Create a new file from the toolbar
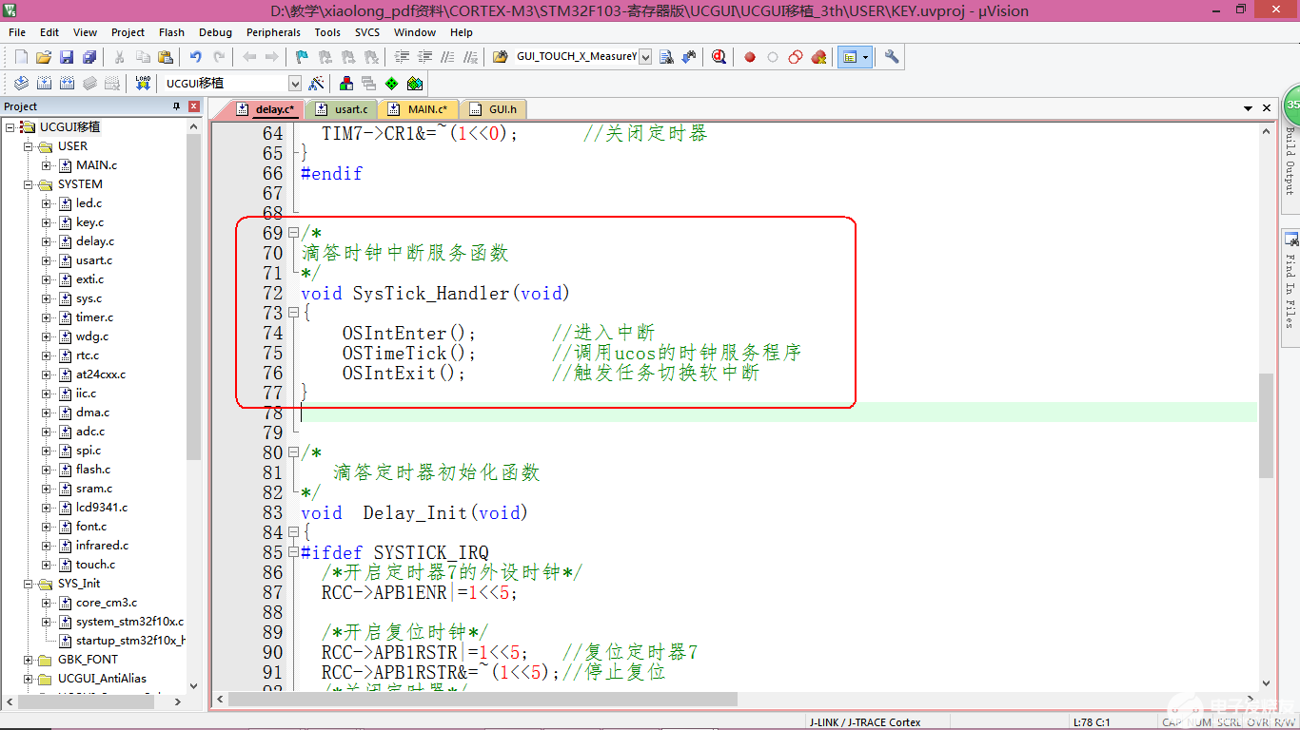This screenshot has height=730, width=1300. [21, 57]
